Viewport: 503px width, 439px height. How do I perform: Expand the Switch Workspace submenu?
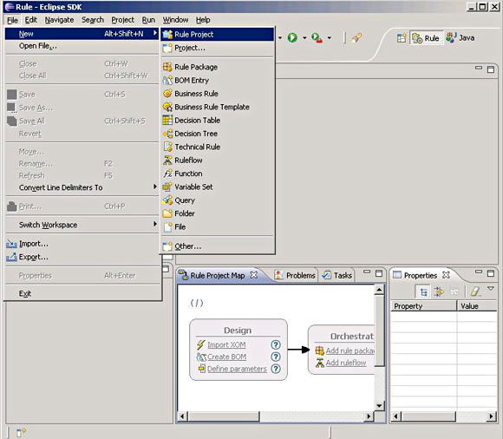coord(82,225)
